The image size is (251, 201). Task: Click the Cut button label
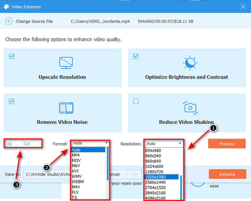[x=27, y=143]
